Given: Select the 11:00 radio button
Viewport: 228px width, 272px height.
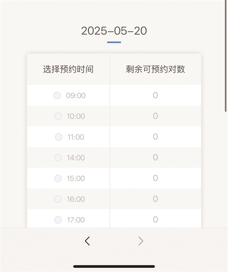Looking at the screenshot, I should pyautogui.click(x=59, y=137).
